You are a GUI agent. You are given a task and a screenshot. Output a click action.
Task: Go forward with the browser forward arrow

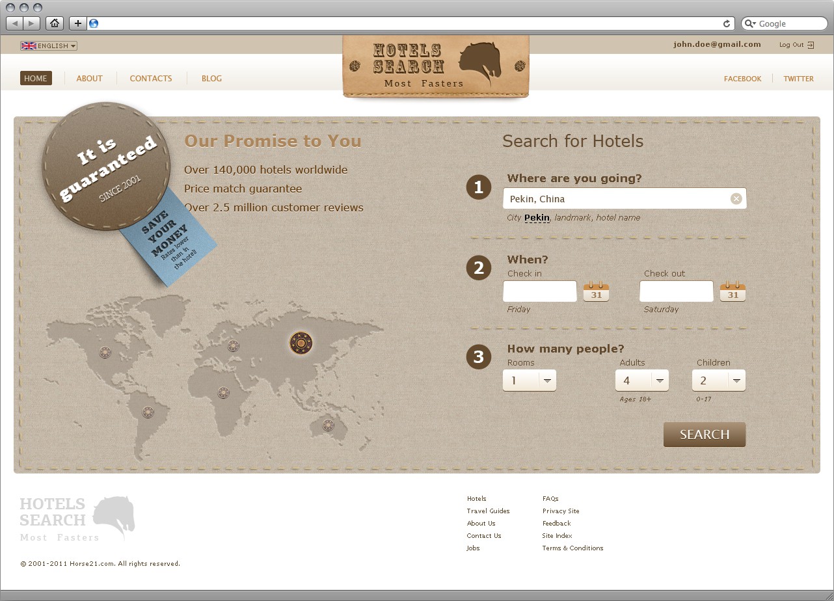tap(32, 23)
